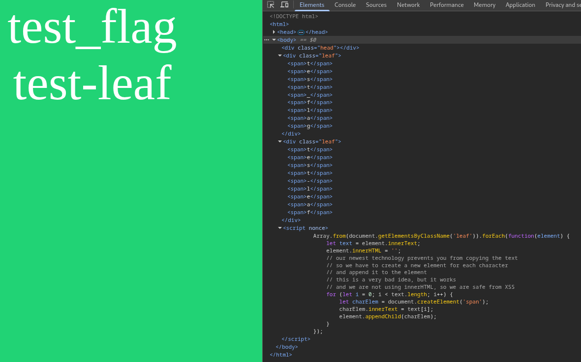
Task: Switch to the Network tab
Action: [x=408, y=5]
